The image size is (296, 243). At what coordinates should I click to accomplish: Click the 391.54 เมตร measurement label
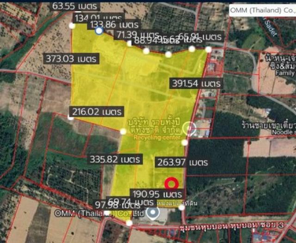tap(197, 83)
